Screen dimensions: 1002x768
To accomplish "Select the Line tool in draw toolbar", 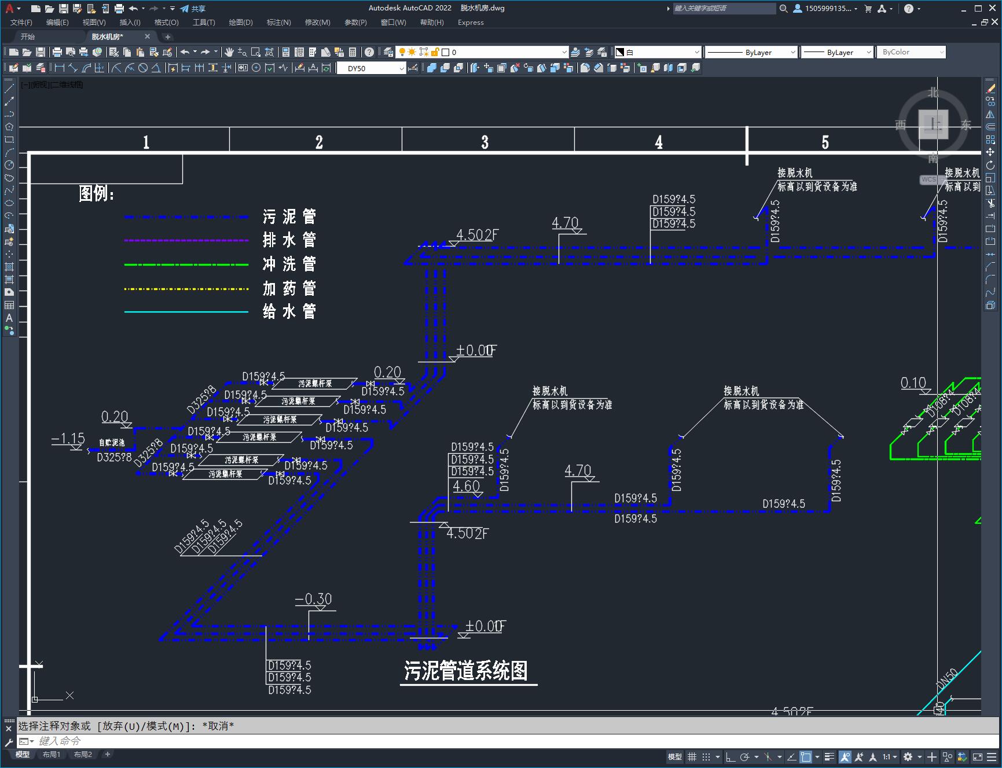I will (x=9, y=89).
